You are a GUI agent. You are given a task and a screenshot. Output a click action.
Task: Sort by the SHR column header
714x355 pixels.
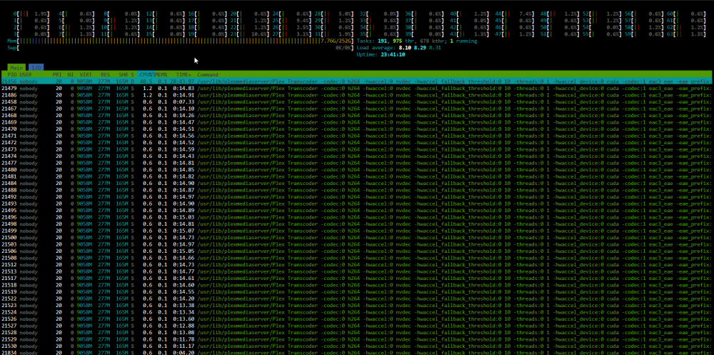pyautogui.click(x=122, y=74)
